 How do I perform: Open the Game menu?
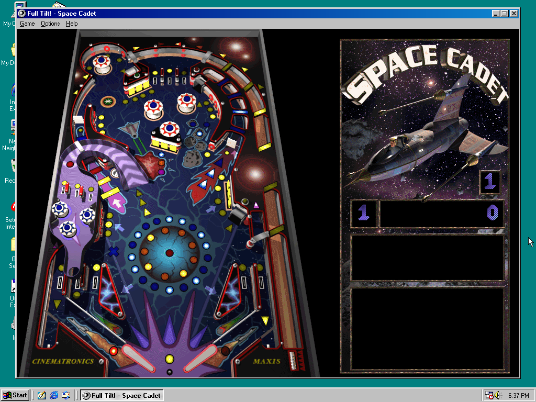27,24
